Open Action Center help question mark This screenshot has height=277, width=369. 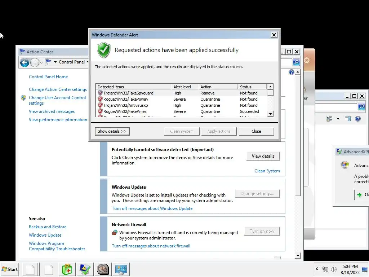(x=291, y=72)
